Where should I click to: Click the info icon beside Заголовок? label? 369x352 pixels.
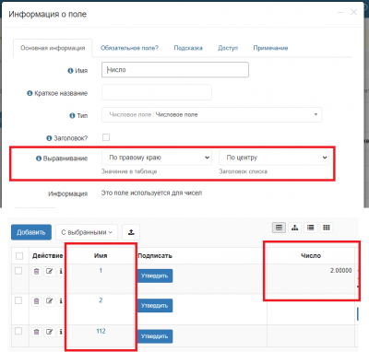pyautogui.click(x=49, y=138)
